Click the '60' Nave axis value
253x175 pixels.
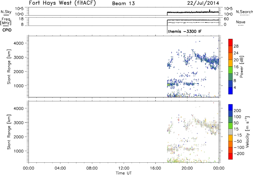[x=226, y=19]
